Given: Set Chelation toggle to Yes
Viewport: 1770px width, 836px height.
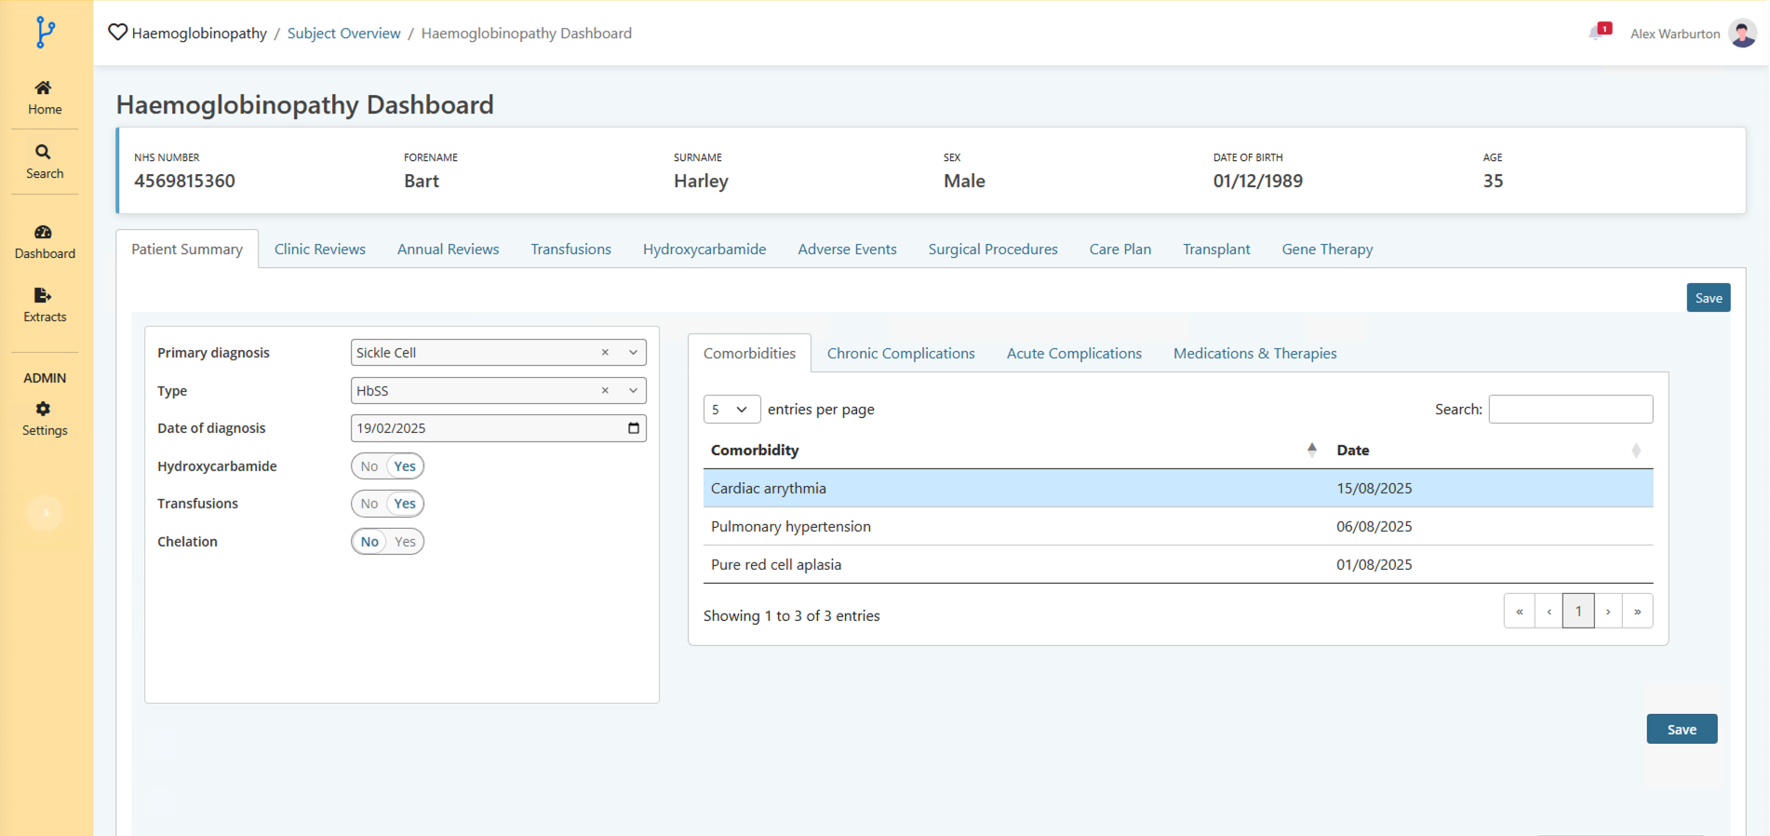Looking at the screenshot, I should (405, 542).
